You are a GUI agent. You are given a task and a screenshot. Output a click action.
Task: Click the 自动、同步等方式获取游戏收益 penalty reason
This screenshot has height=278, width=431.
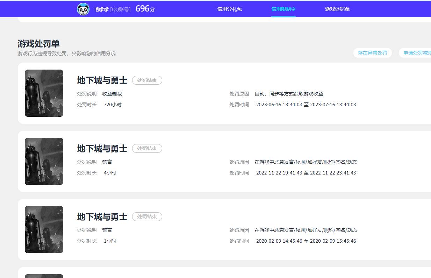tap(289, 93)
